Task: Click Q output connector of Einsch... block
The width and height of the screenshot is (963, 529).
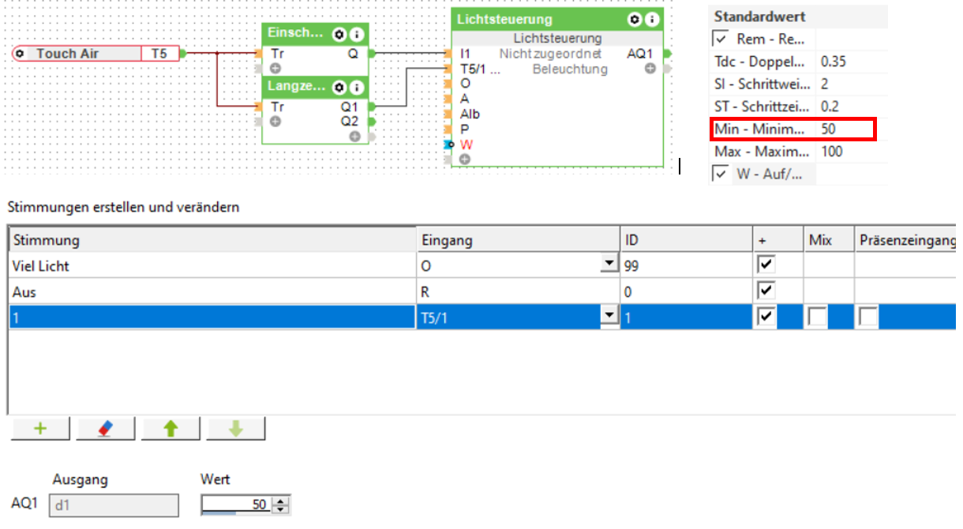Action: pyautogui.click(x=371, y=54)
